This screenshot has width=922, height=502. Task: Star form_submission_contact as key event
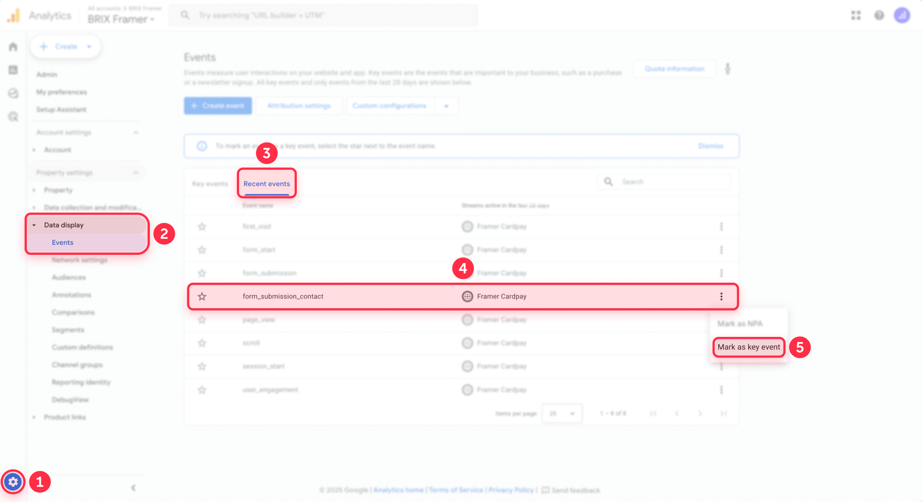[202, 296]
